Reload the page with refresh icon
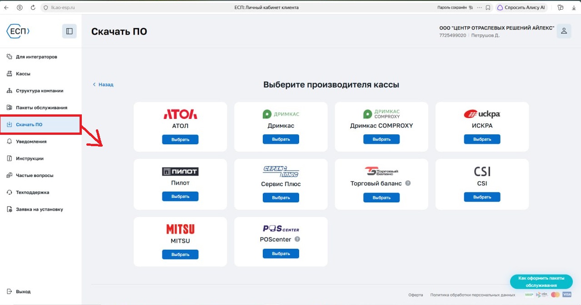 tap(33, 8)
